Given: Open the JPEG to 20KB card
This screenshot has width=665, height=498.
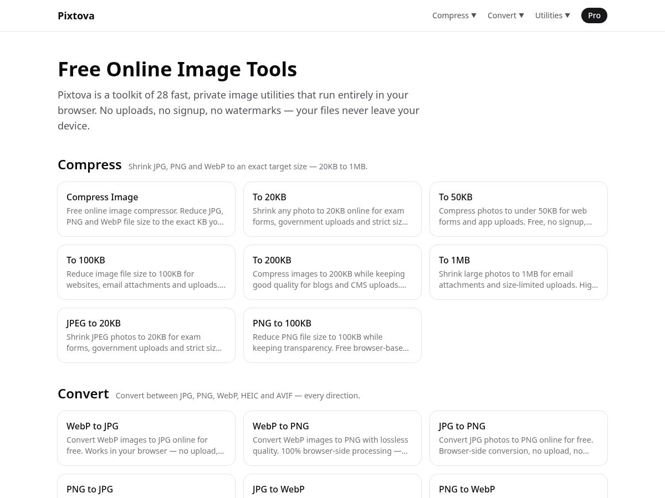Looking at the screenshot, I should (x=146, y=335).
